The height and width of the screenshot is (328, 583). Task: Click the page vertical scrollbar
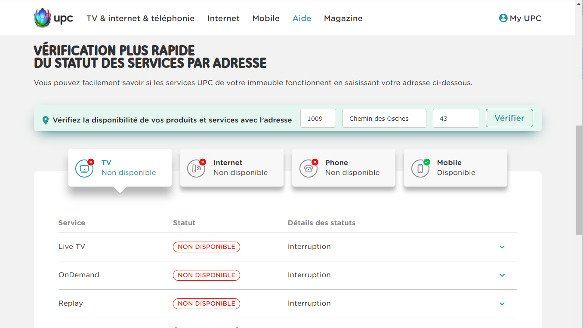tap(579, 181)
